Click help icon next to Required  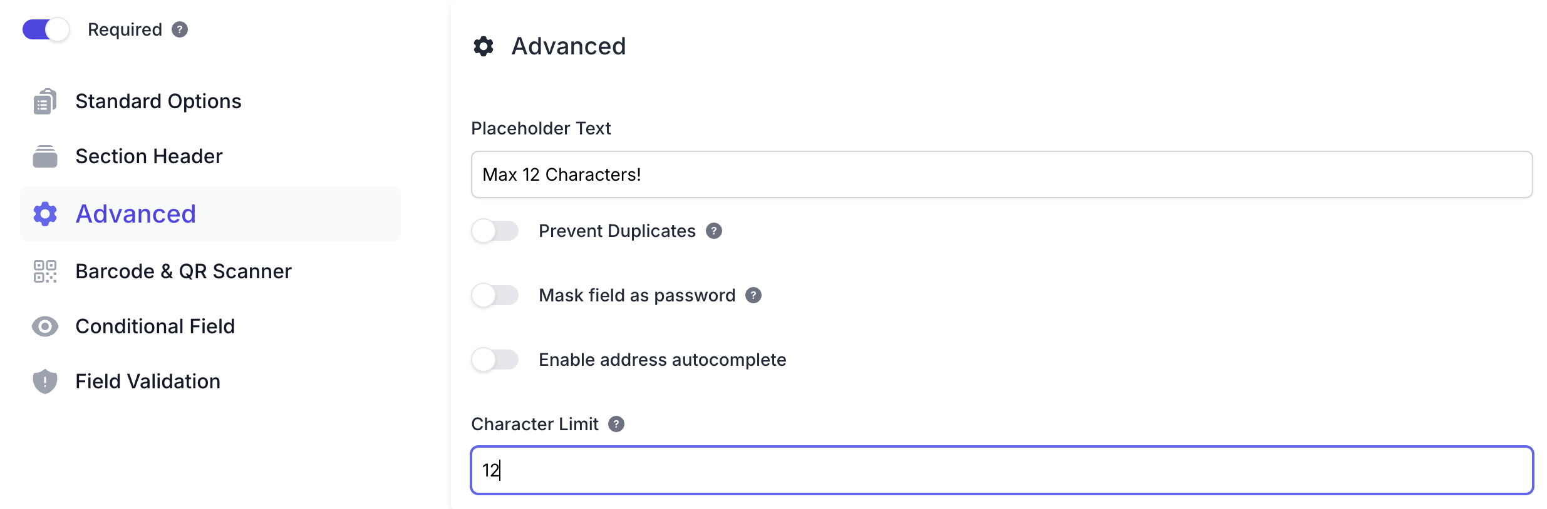pyautogui.click(x=180, y=29)
